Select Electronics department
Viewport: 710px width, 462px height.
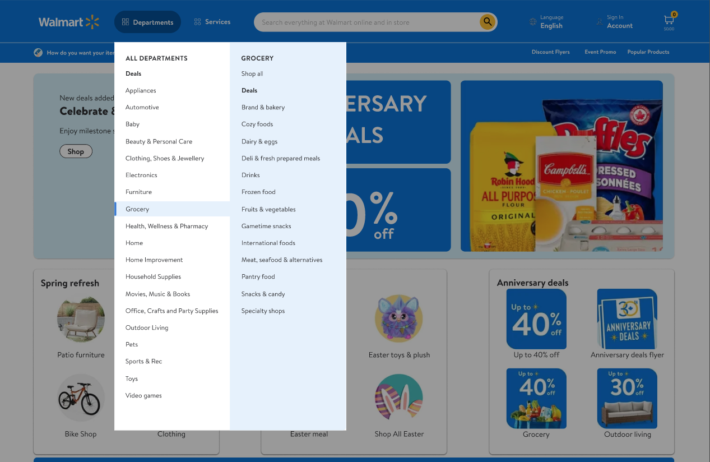[141, 175]
